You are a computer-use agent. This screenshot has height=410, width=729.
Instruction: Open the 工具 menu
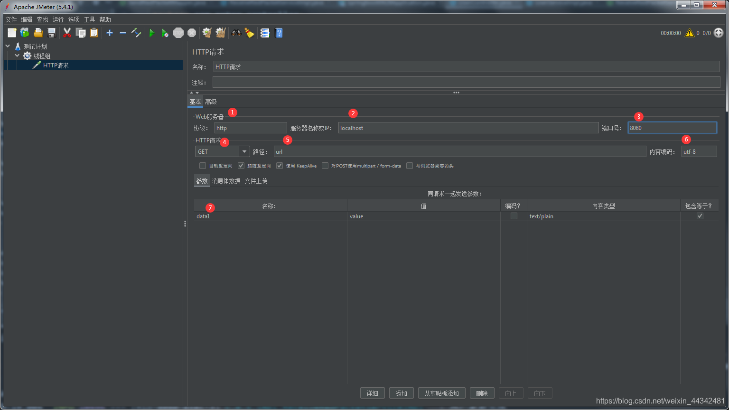click(90, 19)
